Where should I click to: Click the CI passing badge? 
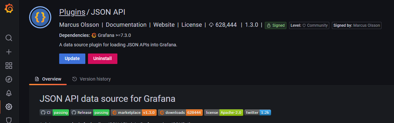click(x=54, y=113)
